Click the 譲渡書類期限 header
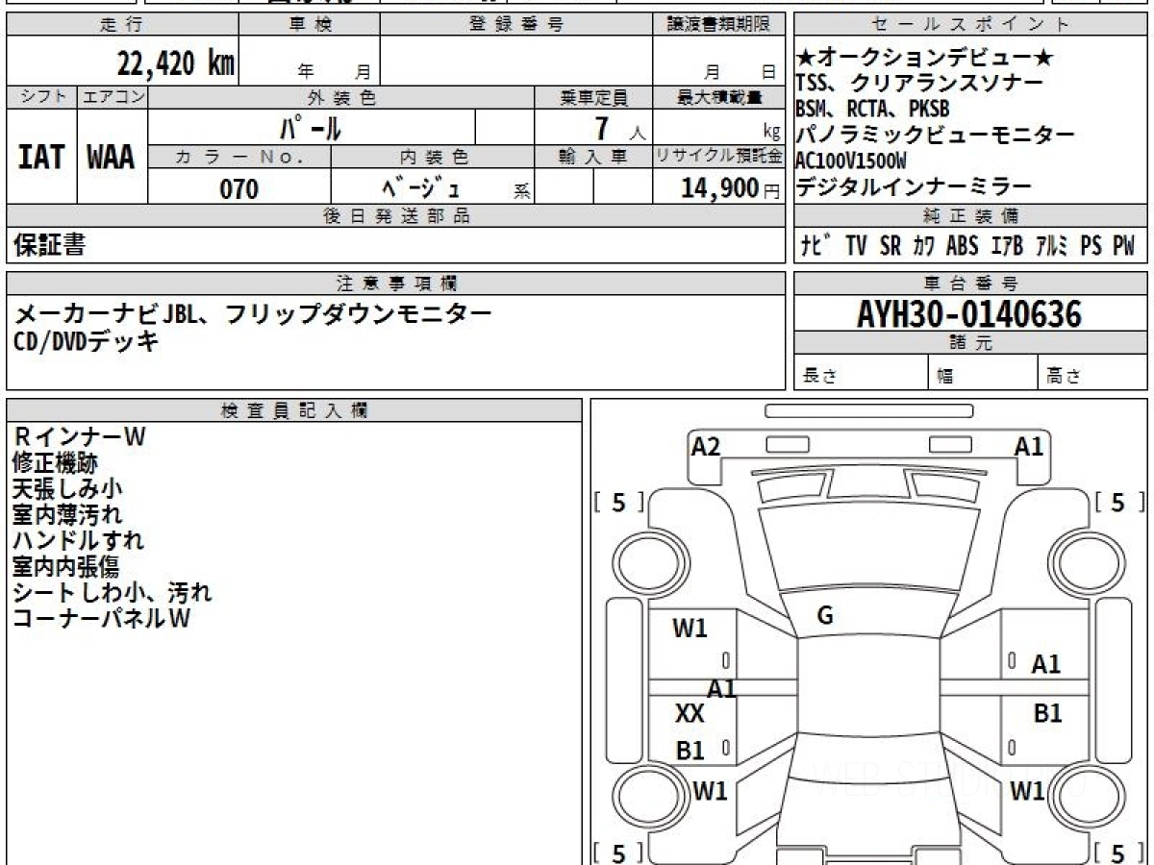 (719, 25)
